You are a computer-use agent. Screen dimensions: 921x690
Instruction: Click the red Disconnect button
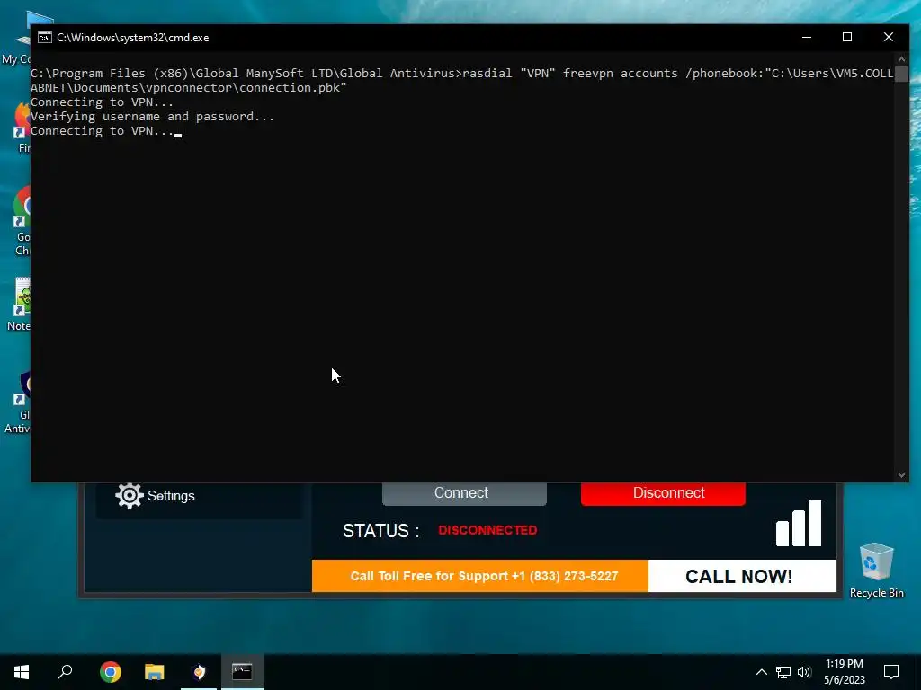click(663, 493)
